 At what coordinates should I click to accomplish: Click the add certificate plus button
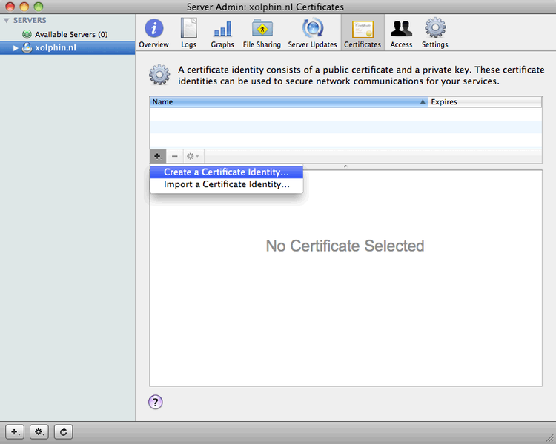pos(158,156)
